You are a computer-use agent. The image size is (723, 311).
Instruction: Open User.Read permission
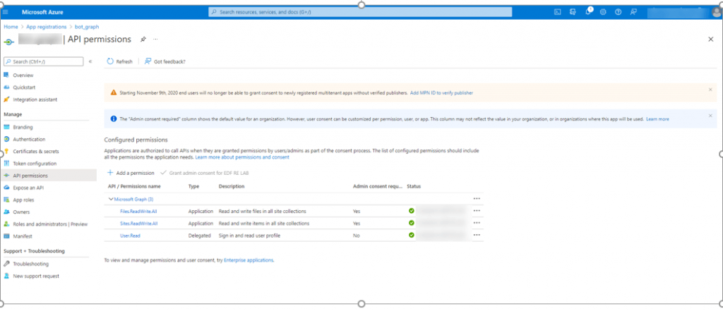(x=130, y=236)
